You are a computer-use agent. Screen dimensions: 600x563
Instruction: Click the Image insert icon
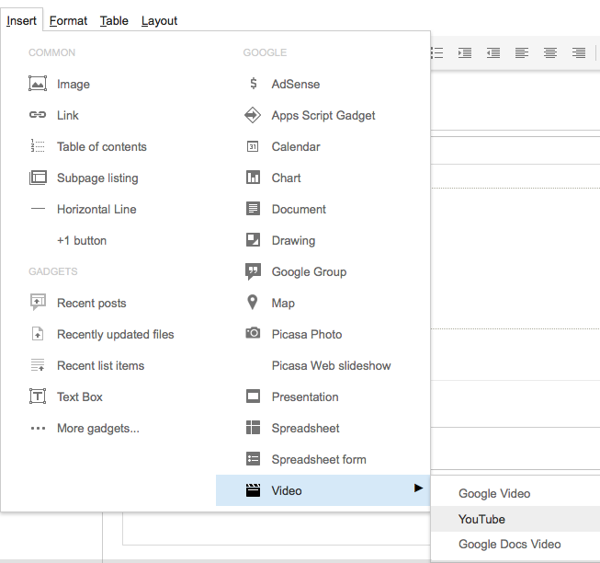38,84
